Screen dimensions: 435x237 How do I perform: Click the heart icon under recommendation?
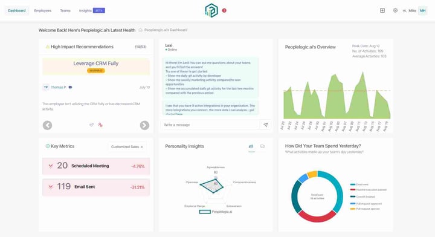point(91,125)
